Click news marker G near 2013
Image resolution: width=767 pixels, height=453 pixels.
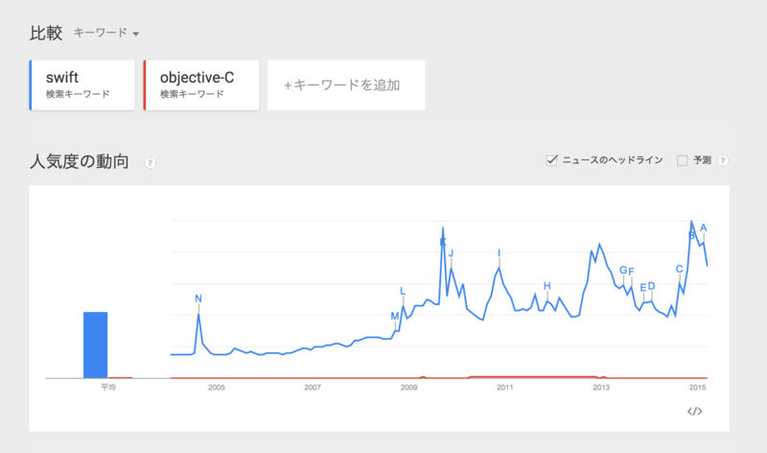[x=623, y=270]
